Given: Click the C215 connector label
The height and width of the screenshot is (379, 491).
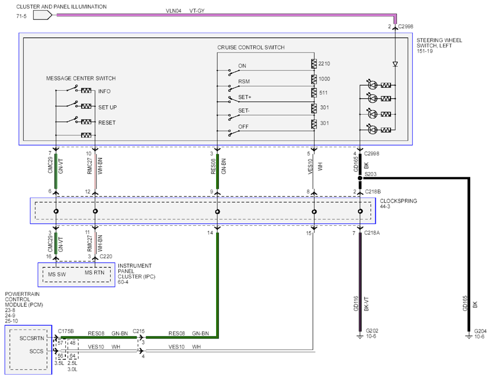Looking at the screenshot, I should pyautogui.click(x=139, y=331).
